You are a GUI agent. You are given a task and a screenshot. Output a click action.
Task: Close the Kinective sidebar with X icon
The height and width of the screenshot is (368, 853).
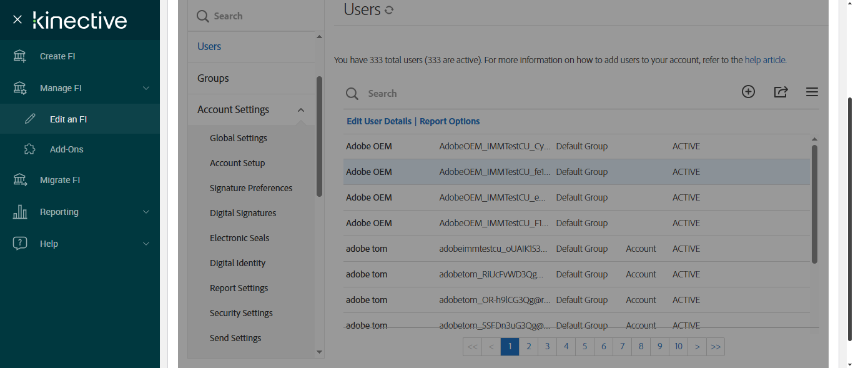click(17, 20)
